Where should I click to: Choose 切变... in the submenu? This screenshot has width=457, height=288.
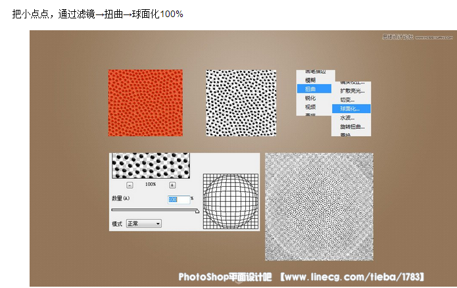coord(347,100)
